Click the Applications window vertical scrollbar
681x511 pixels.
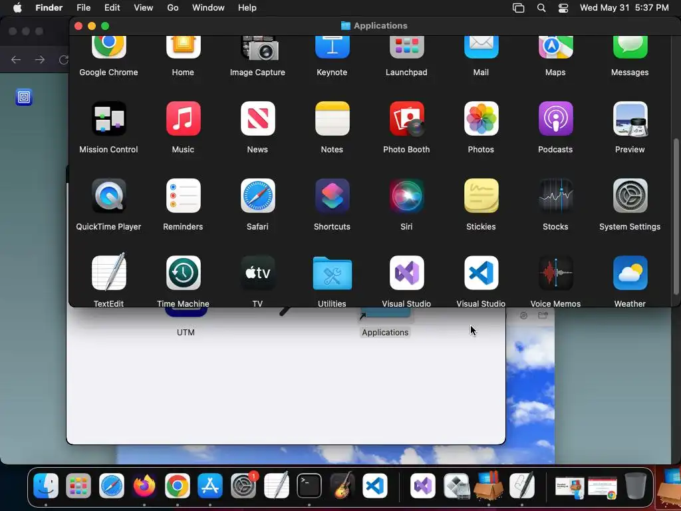(x=676, y=216)
